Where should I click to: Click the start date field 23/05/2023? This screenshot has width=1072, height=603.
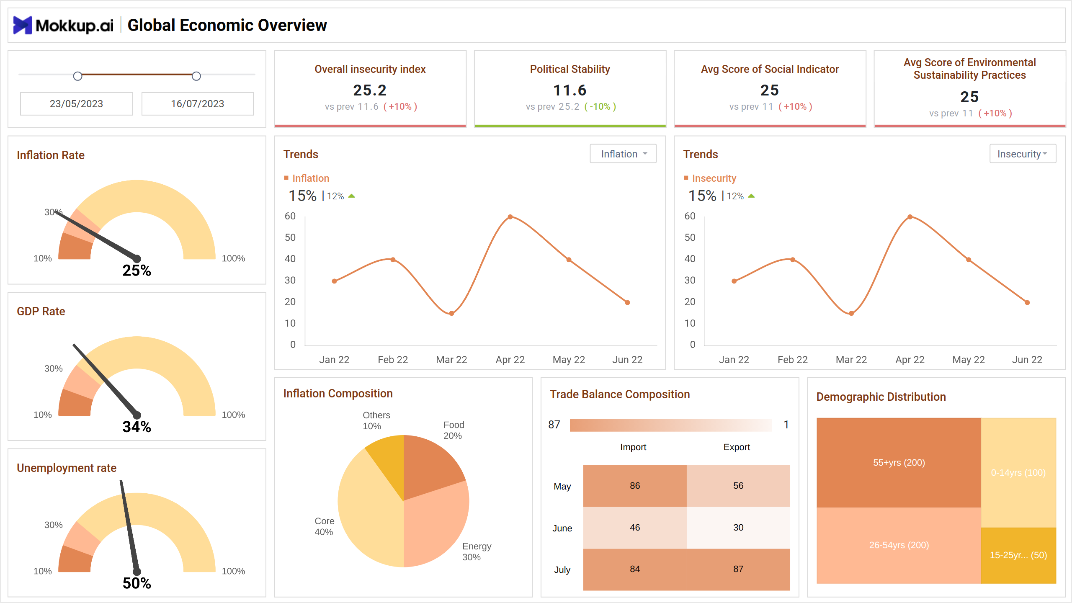[77, 104]
